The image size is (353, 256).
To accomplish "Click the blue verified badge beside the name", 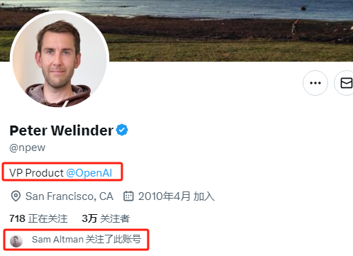I will pyautogui.click(x=122, y=130).
